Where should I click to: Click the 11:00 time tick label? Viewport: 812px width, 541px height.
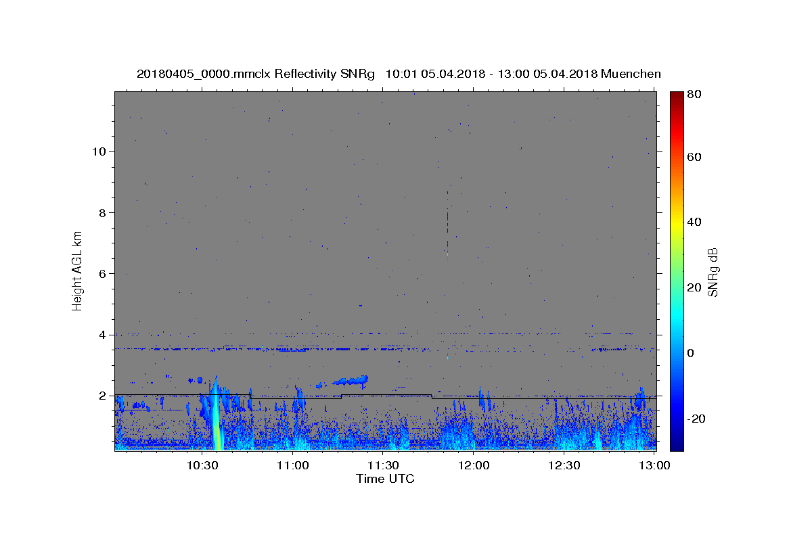coord(293,465)
